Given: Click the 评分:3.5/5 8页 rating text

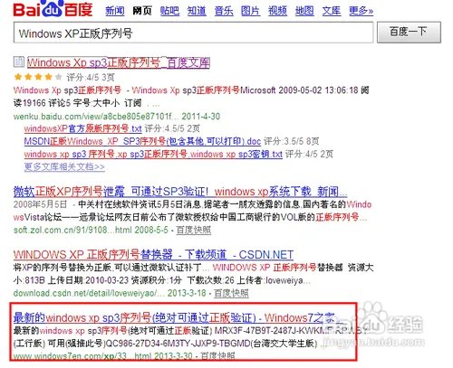Looking at the screenshot, I should coord(291,141).
